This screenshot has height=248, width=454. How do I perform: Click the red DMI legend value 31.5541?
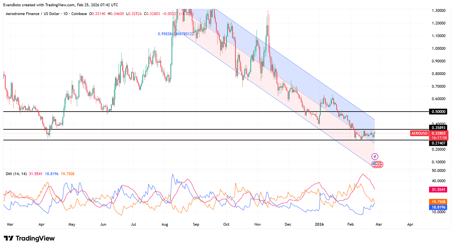click(35, 174)
